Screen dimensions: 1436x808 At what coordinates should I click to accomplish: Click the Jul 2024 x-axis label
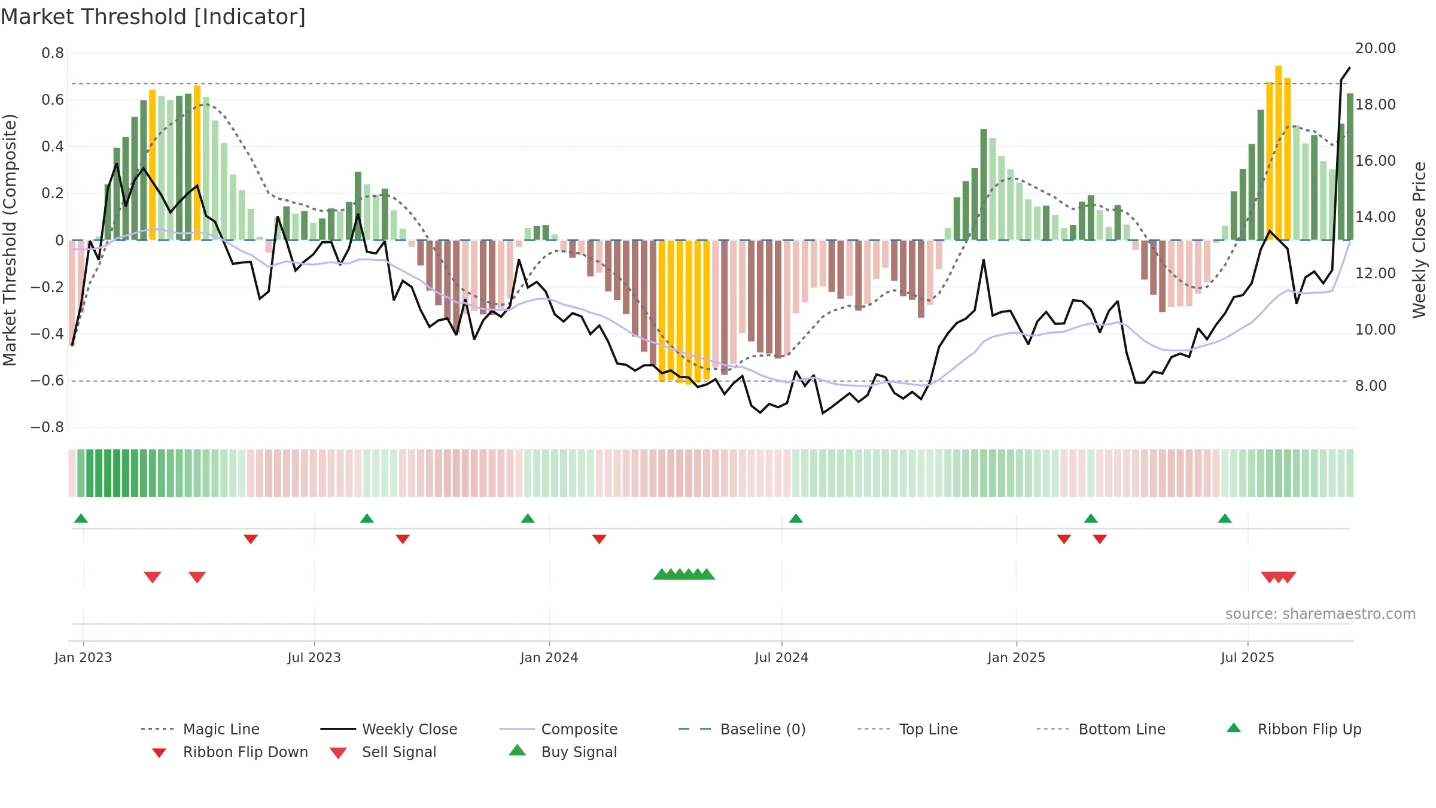coord(781,658)
